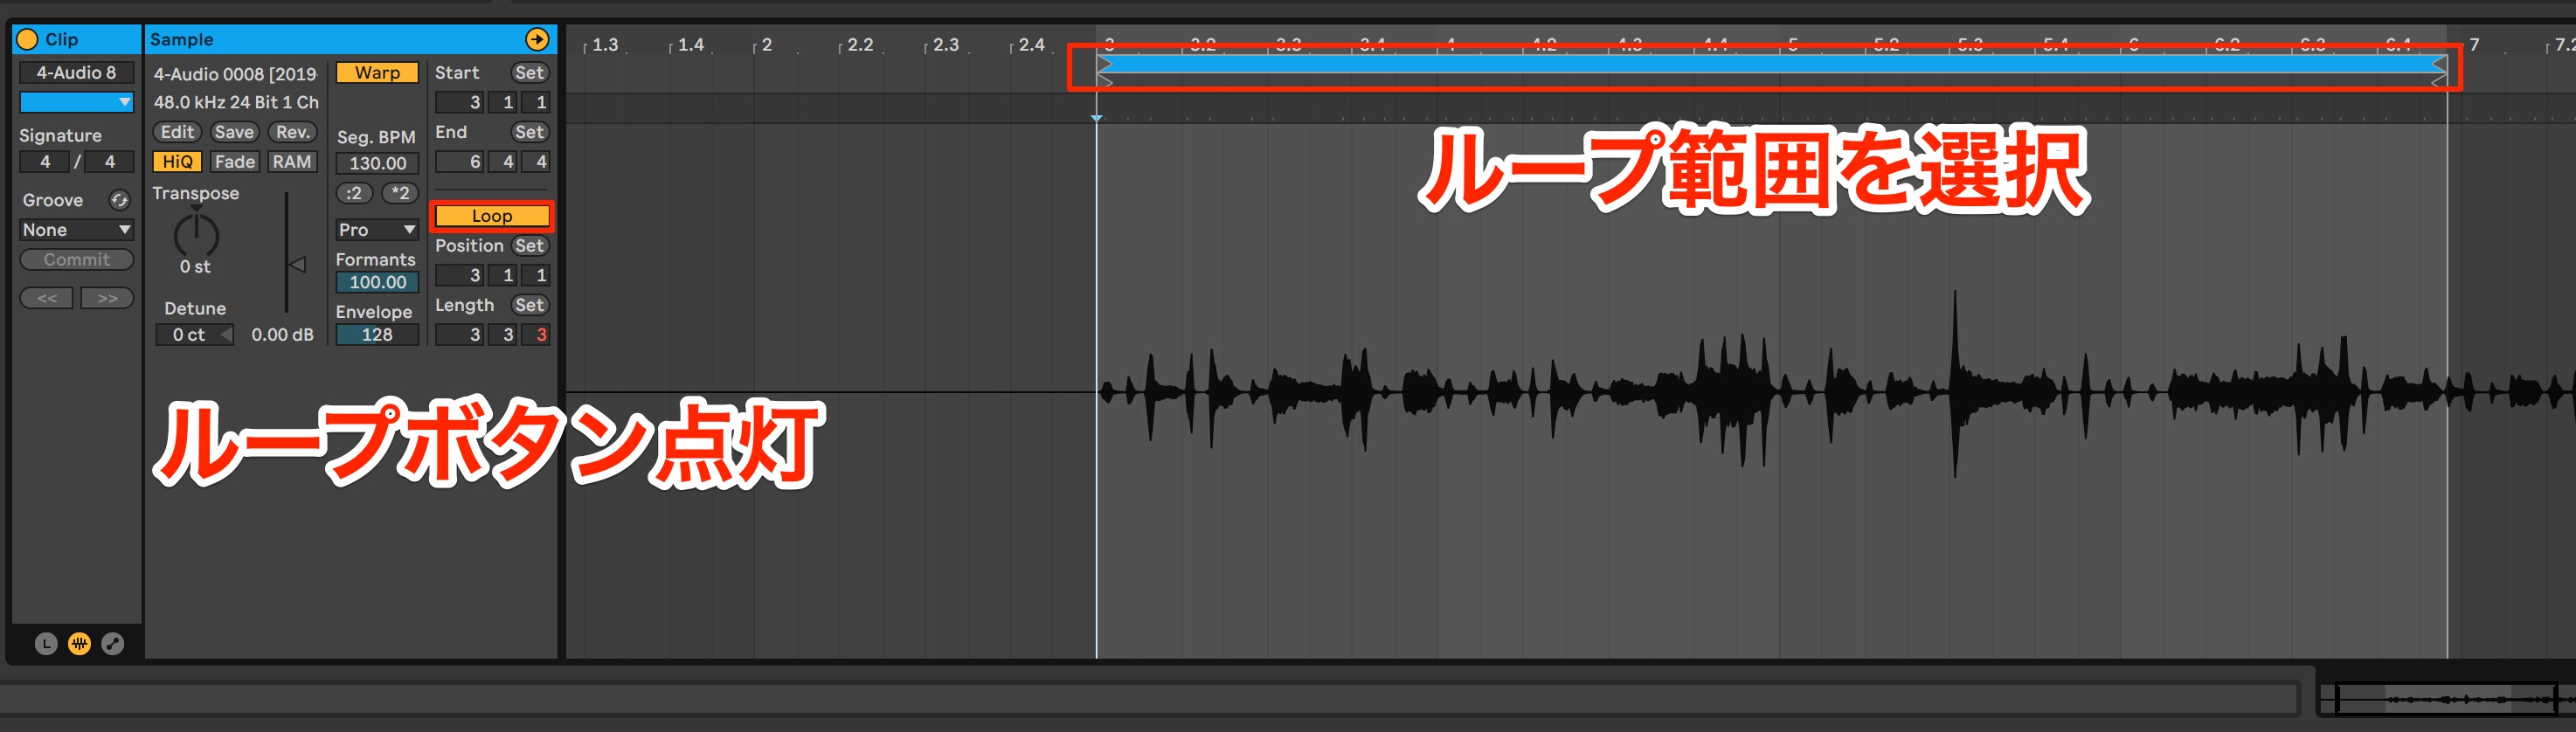Click the End Set button

pos(529,132)
